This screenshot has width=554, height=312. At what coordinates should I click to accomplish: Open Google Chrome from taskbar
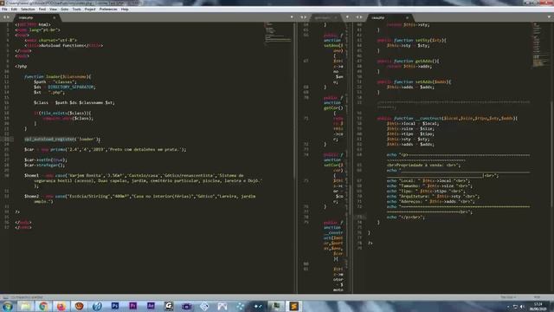tap(43, 306)
